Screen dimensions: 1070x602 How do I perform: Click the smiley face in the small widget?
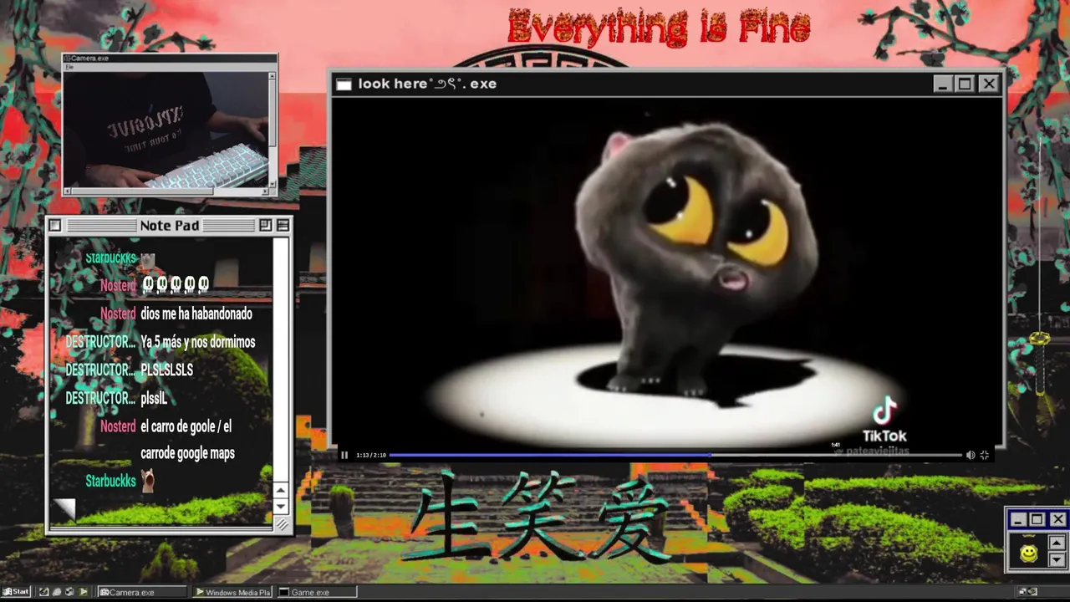1029,553
